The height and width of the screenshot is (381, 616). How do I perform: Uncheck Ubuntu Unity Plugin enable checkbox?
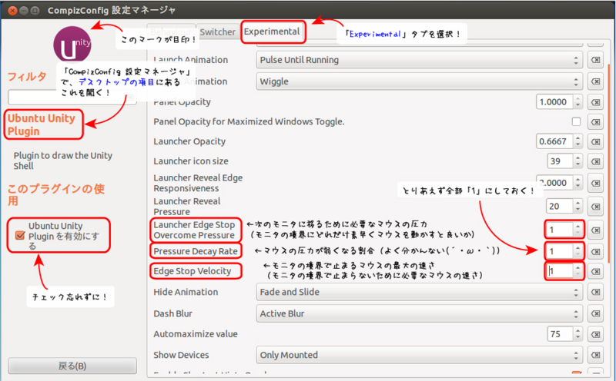20,235
